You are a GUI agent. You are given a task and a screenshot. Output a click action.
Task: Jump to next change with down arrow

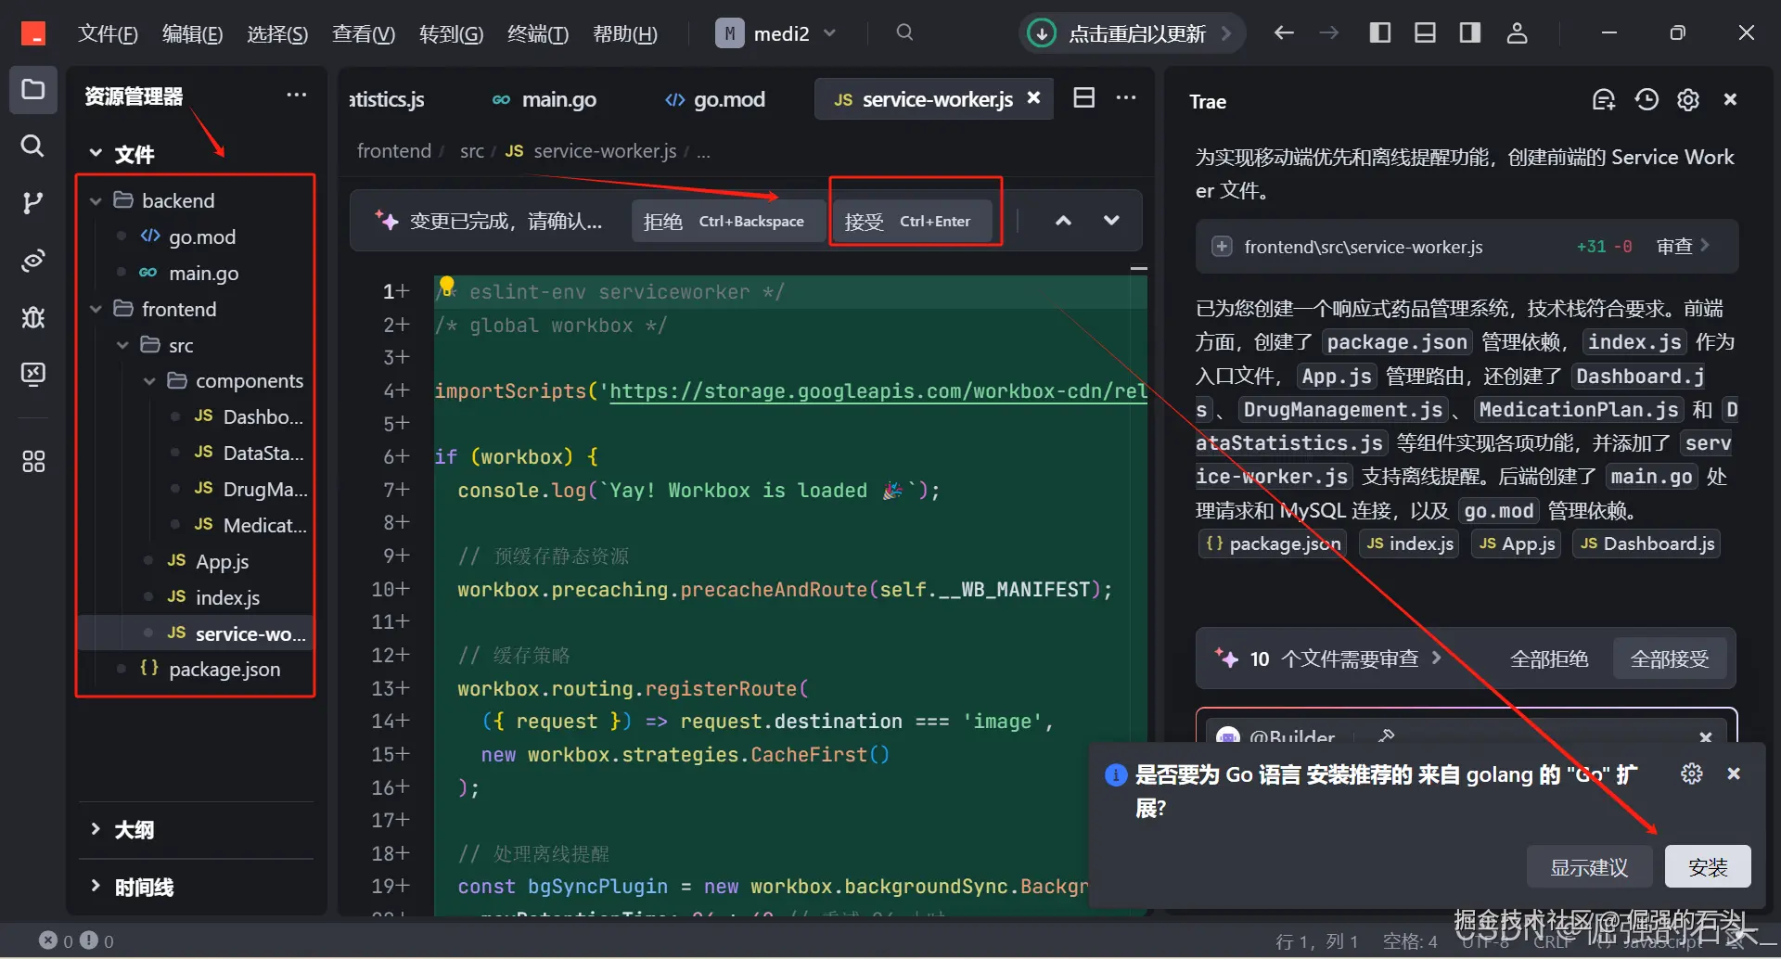click(x=1111, y=221)
